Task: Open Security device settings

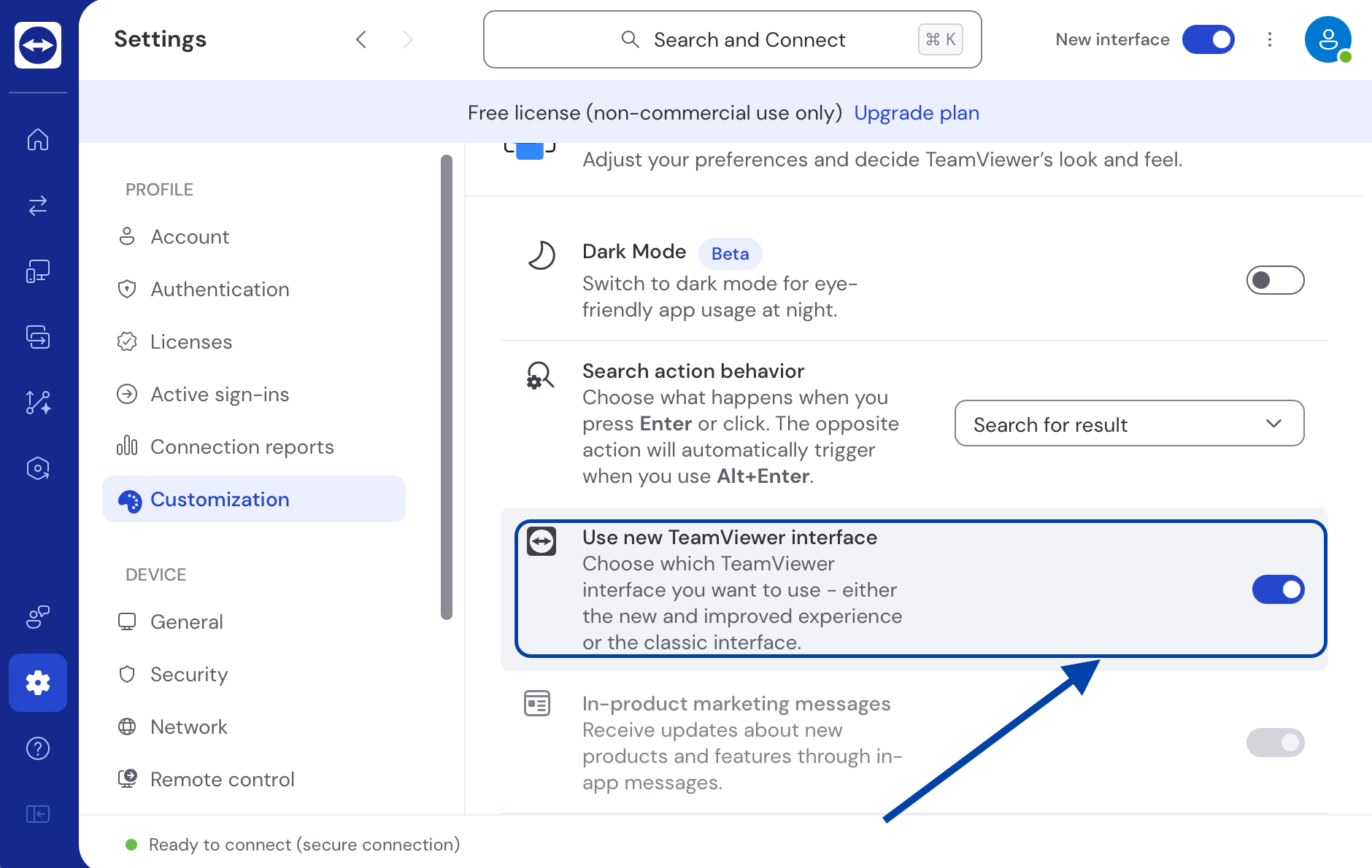Action: (253, 675)
